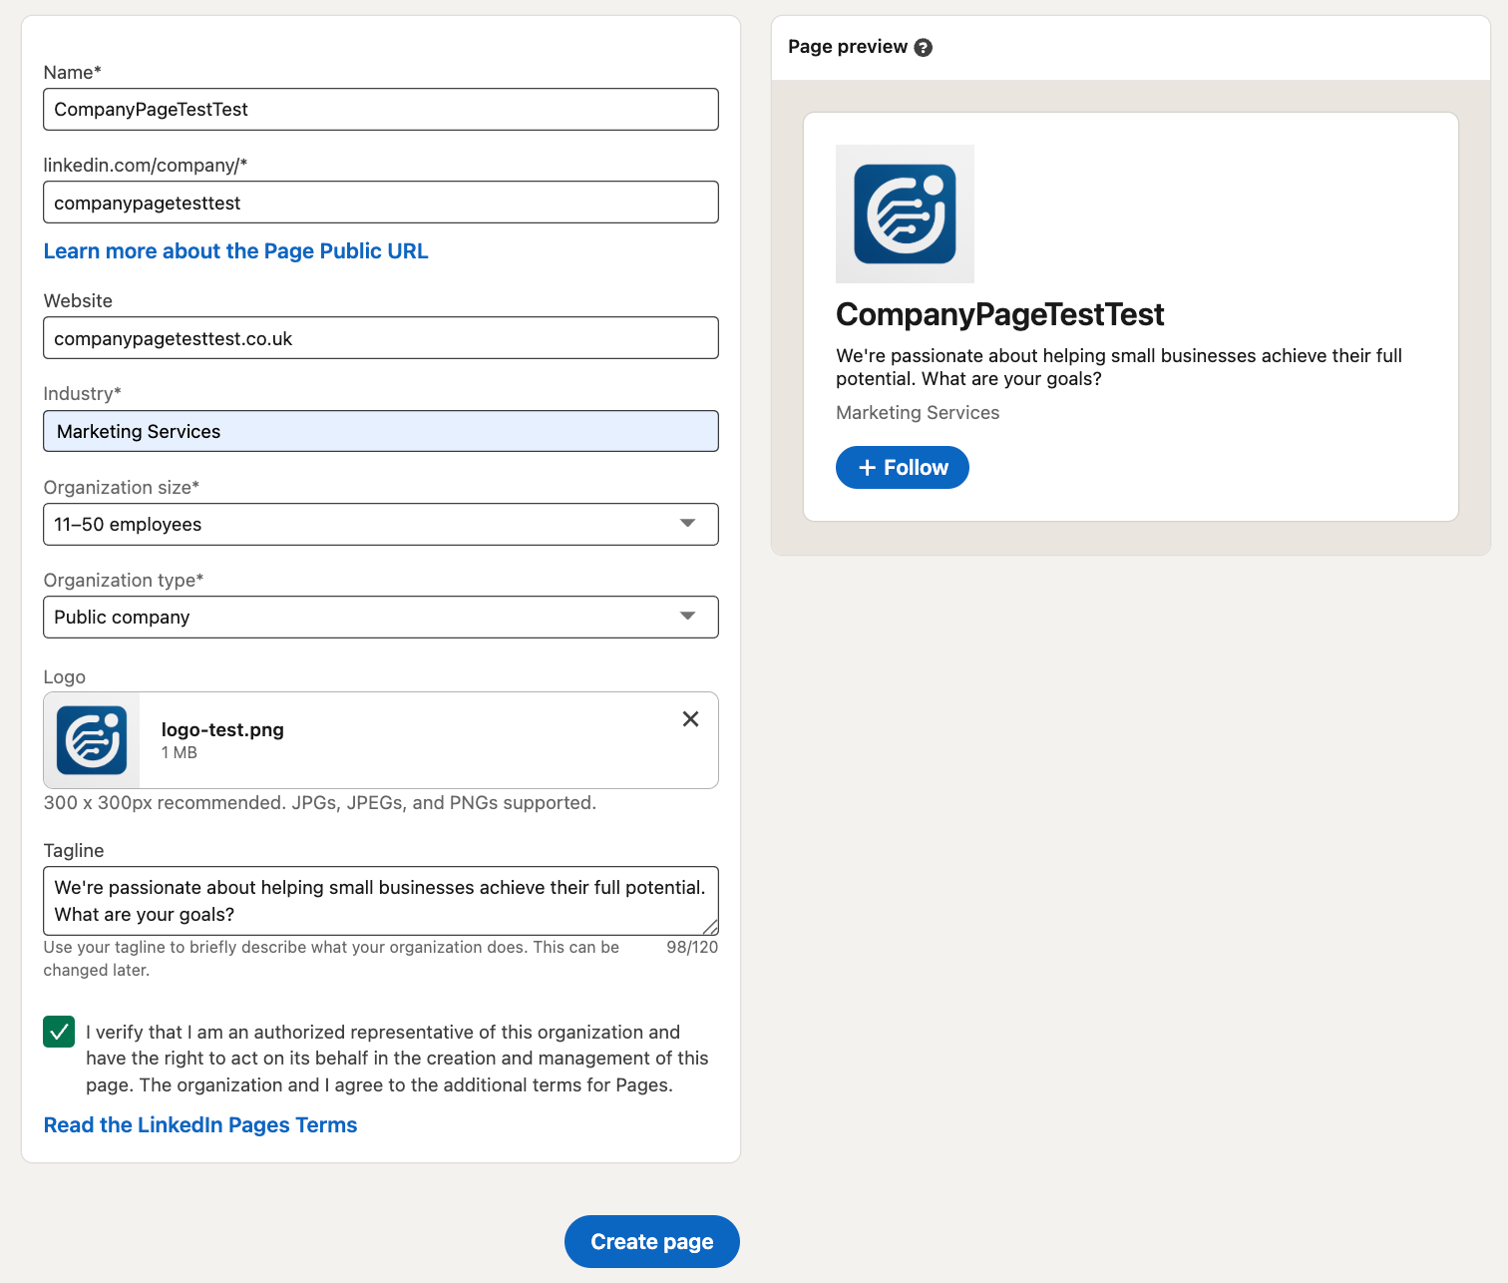The image size is (1508, 1283).
Task: Click the arrow of the Public company dropdown
Action: (687, 616)
